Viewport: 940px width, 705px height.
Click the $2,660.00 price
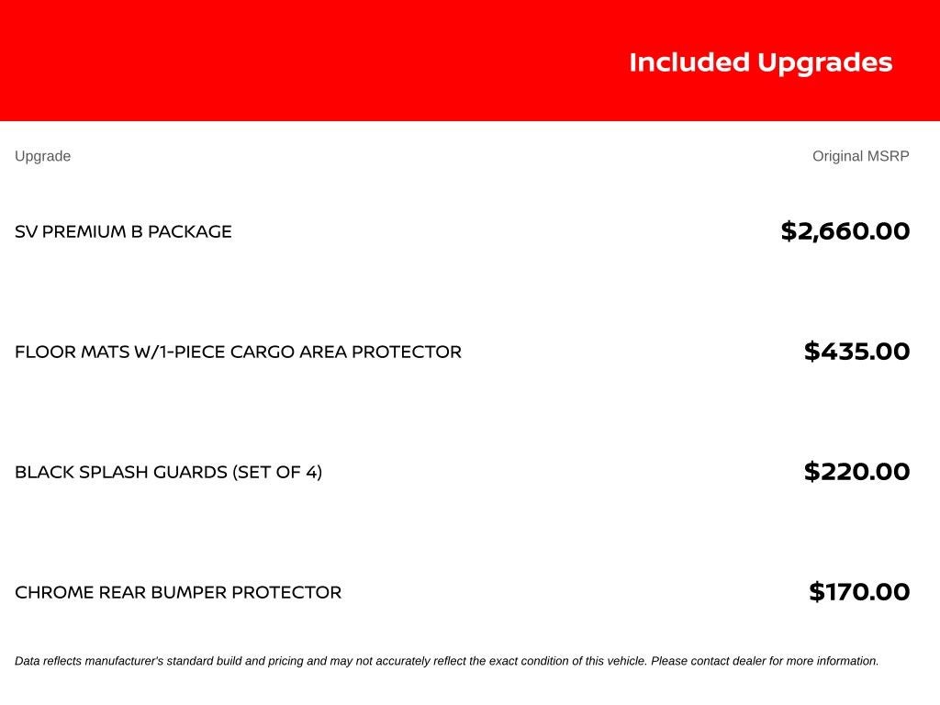pyautogui.click(x=845, y=231)
